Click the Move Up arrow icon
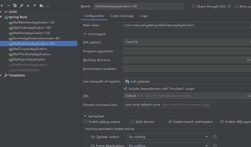 point(28,6)
